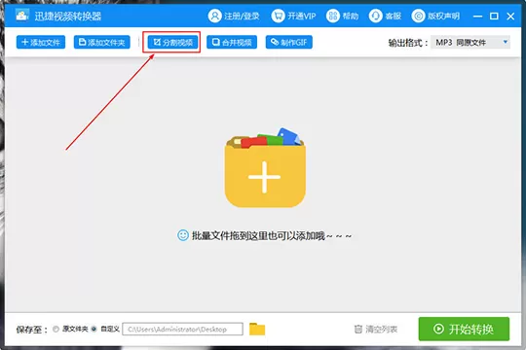Click the save path input field
The width and height of the screenshot is (526, 350).
click(182, 329)
